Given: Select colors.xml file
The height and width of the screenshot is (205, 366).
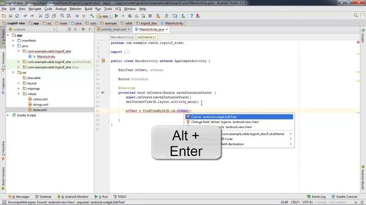Looking at the screenshot, I should coord(40,99).
